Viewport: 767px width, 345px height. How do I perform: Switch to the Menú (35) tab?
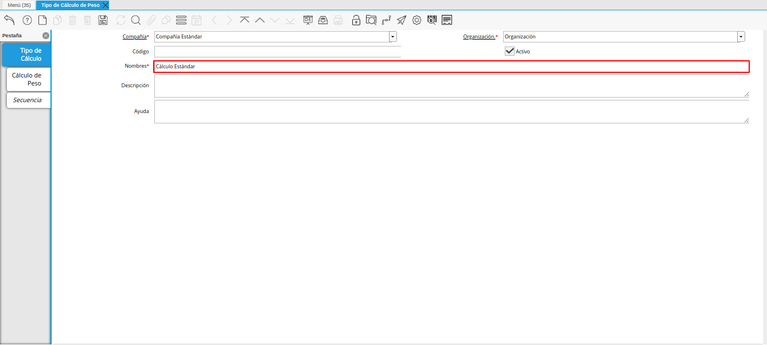point(19,5)
